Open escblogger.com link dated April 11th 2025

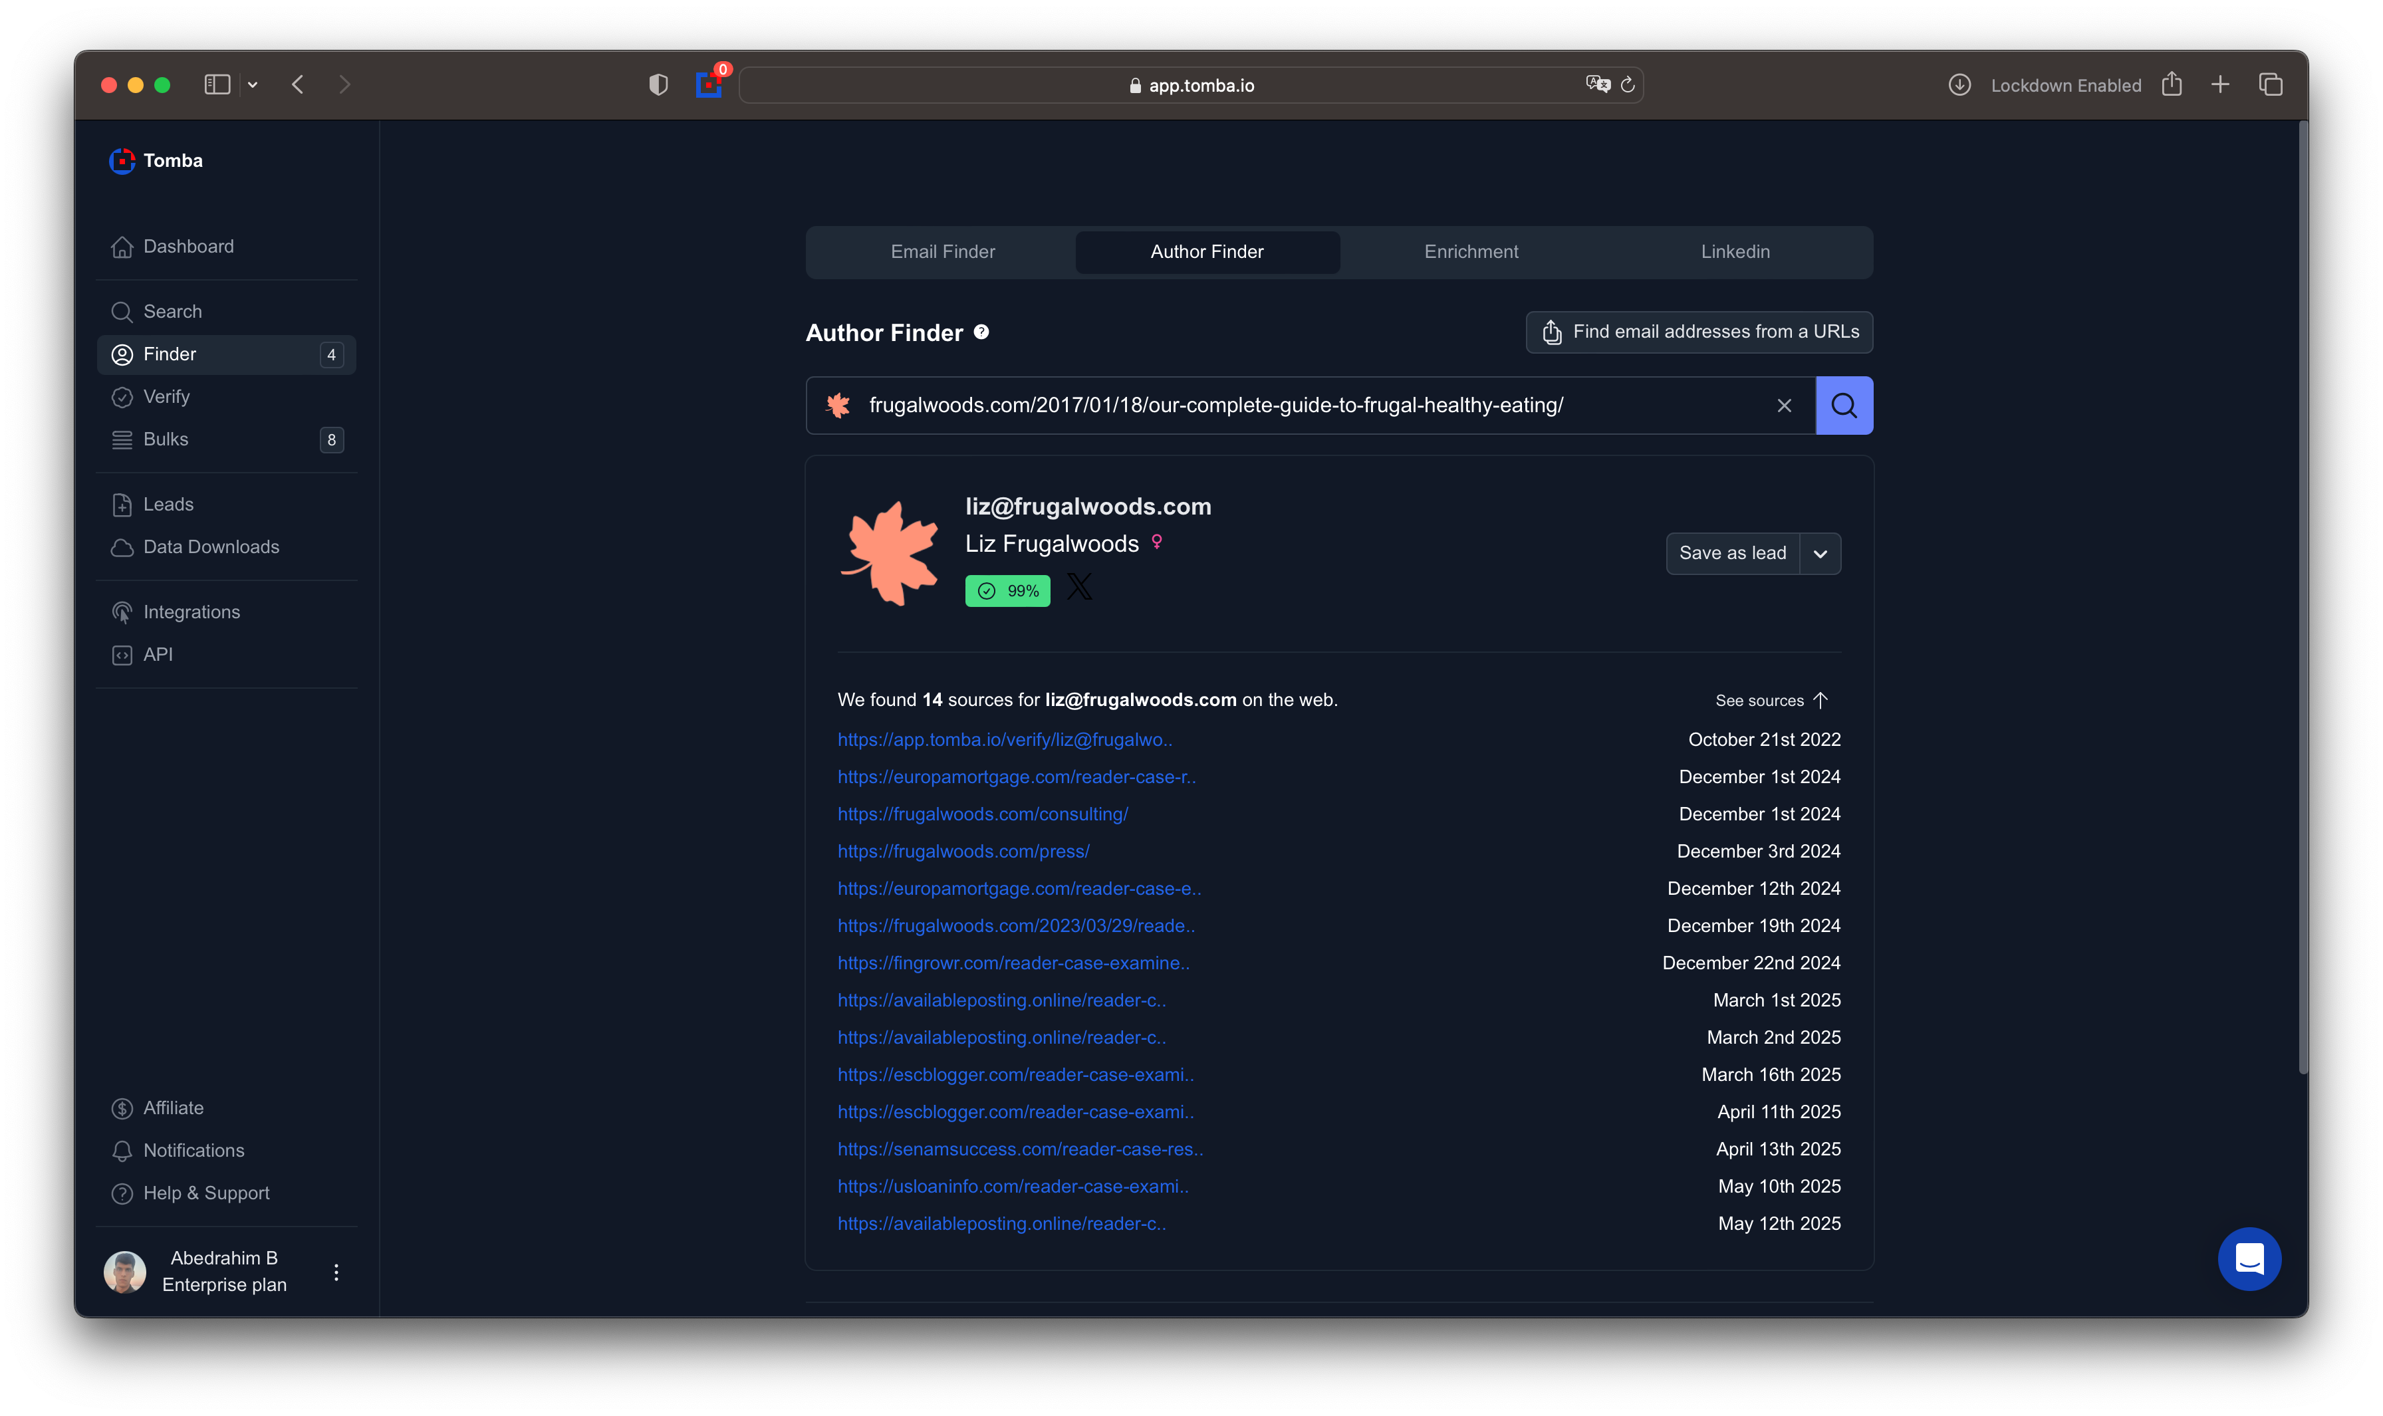click(x=1015, y=1112)
